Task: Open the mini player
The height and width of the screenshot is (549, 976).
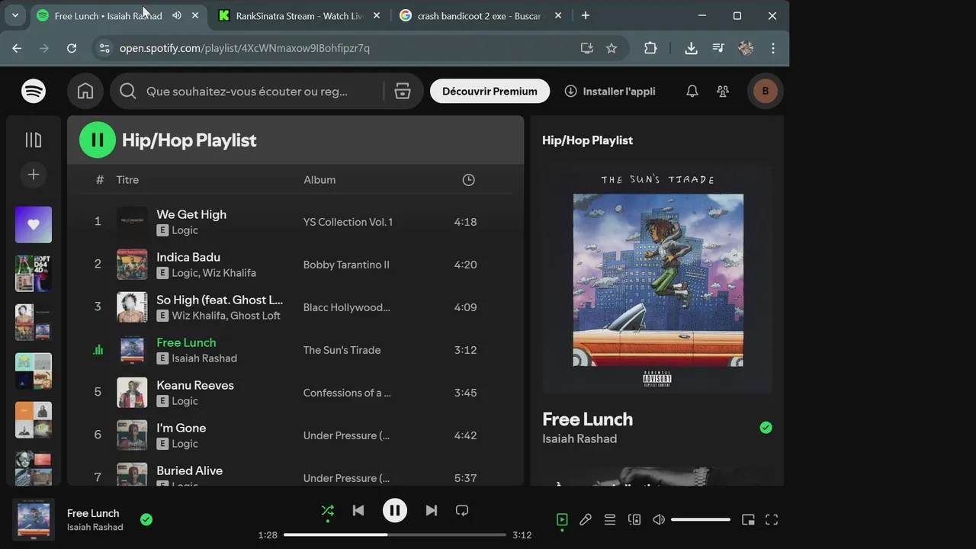Action: [748, 520]
